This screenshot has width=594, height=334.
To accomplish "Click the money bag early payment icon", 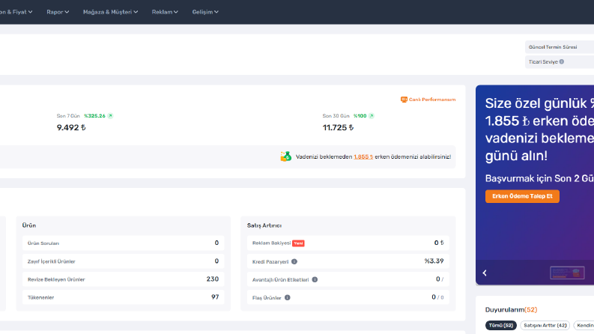I will click(x=286, y=157).
